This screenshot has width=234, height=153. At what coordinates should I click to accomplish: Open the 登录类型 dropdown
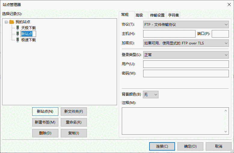pyautogui.click(x=186, y=55)
